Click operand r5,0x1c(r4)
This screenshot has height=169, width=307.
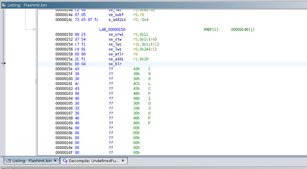click(x=145, y=39)
